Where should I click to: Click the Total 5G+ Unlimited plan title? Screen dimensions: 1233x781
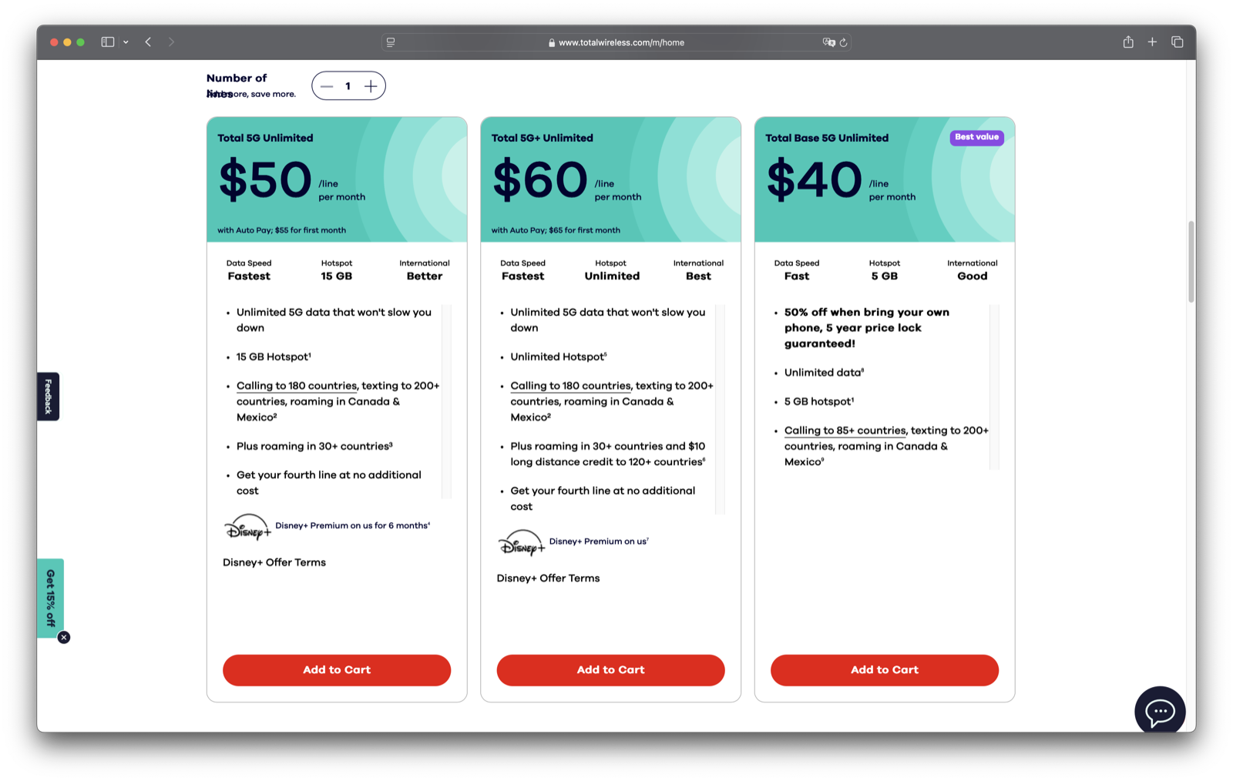542,138
